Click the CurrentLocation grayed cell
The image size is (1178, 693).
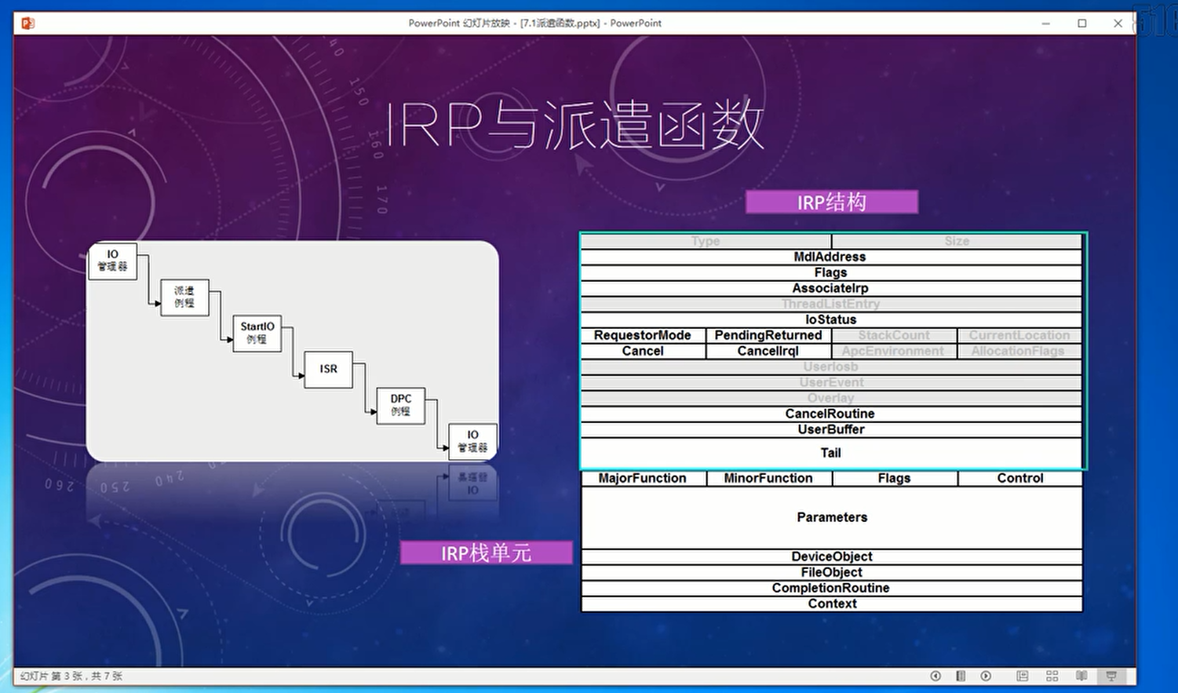(1019, 335)
